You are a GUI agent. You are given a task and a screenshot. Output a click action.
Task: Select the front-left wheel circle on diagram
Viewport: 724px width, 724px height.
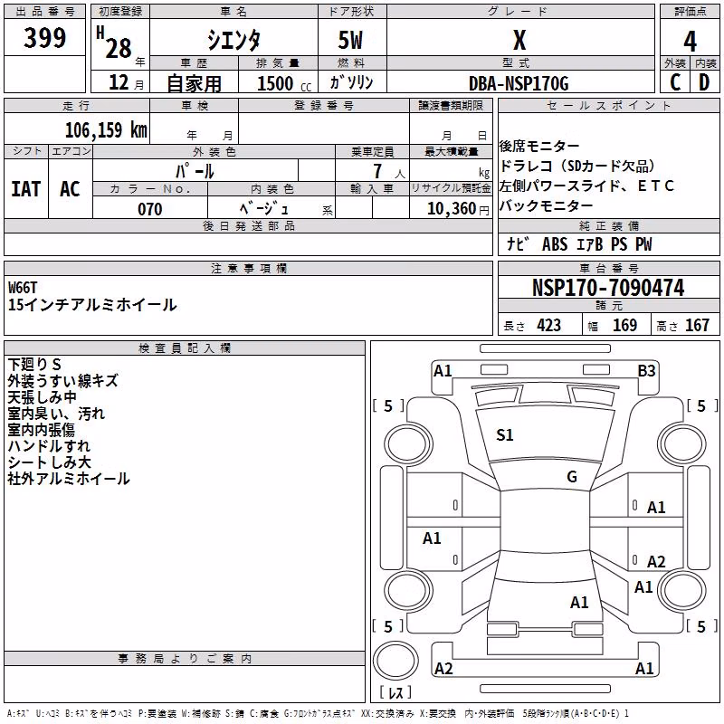408,444
